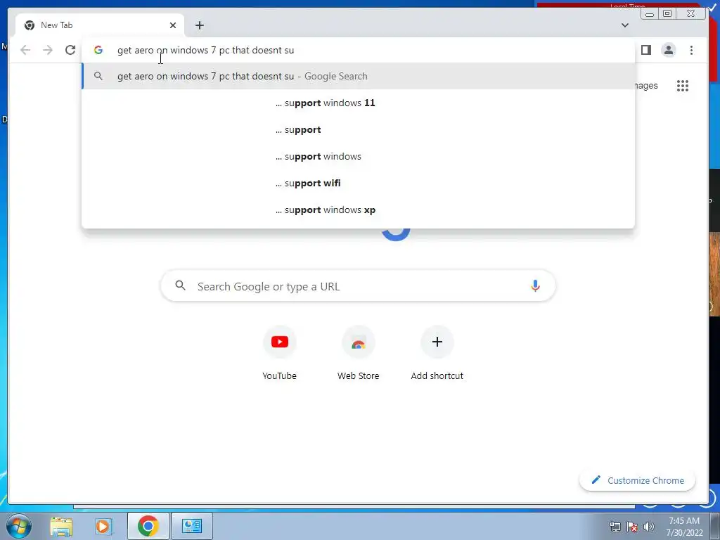Image resolution: width=720 pixels, height=540 pixels.
Task: Open Windows Media Player from the taskbar
Action: pyautogui.click(x=104, y=526)
